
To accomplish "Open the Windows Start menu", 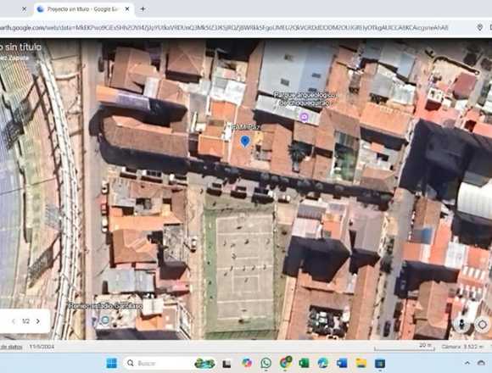I will (x=112, y=364).
